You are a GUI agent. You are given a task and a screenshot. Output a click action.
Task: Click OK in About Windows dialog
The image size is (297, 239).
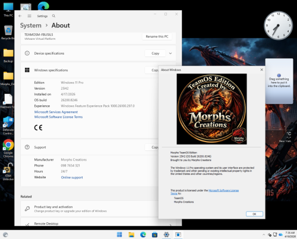254,214
